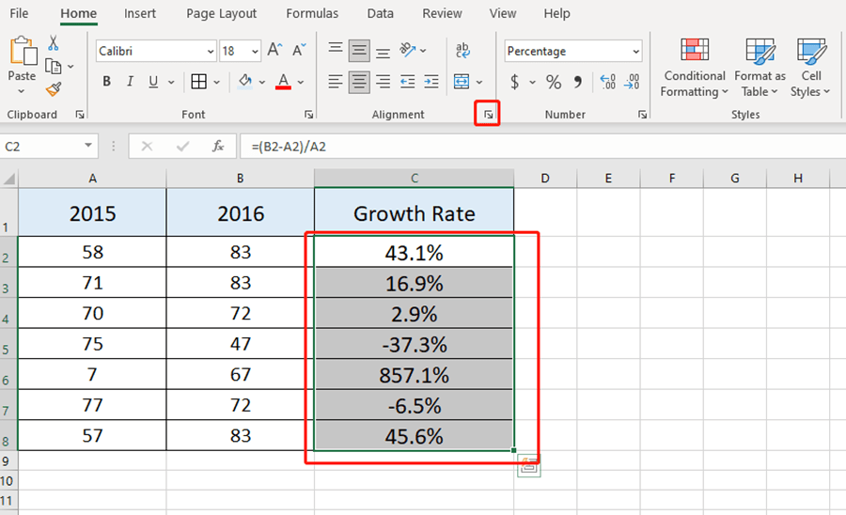
Task: Set Top Align vertical alignment
Action: click(x=335, y=50)
